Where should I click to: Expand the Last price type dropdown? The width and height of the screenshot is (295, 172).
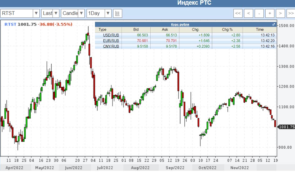[x=56, y=13]
